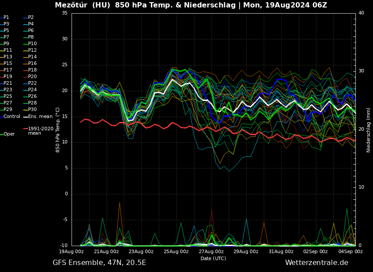Click the white line swatch for Ens. mean
This screenshot has width=373, height=272.
coord(25,116)
